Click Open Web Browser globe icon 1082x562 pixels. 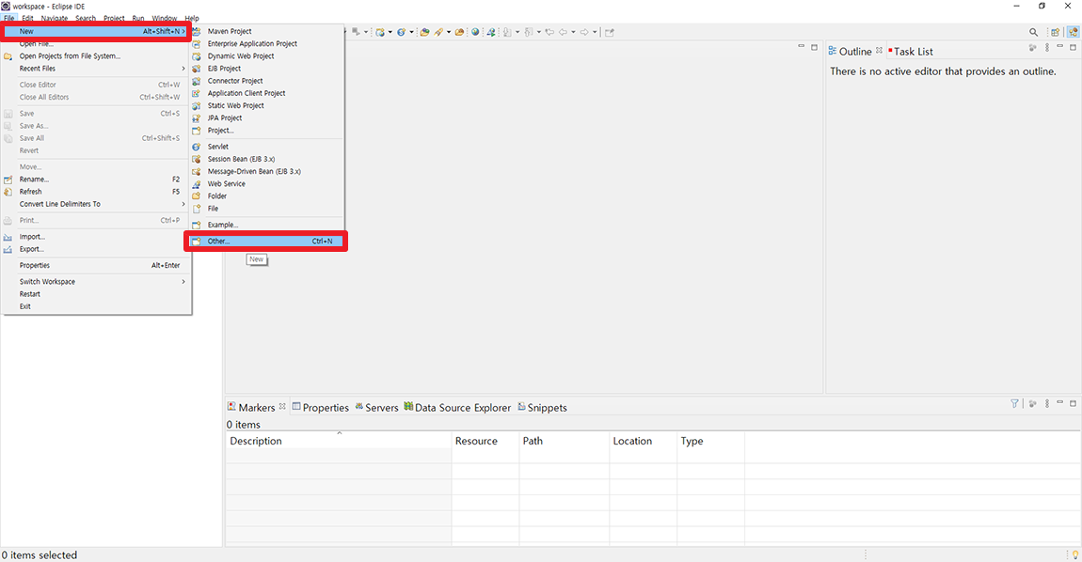tap(475, 32)
